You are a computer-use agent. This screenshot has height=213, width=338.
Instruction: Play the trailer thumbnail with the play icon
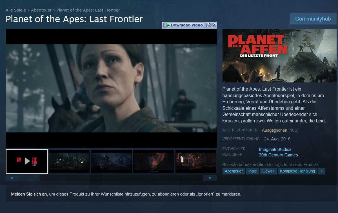[x=27, y=161]
